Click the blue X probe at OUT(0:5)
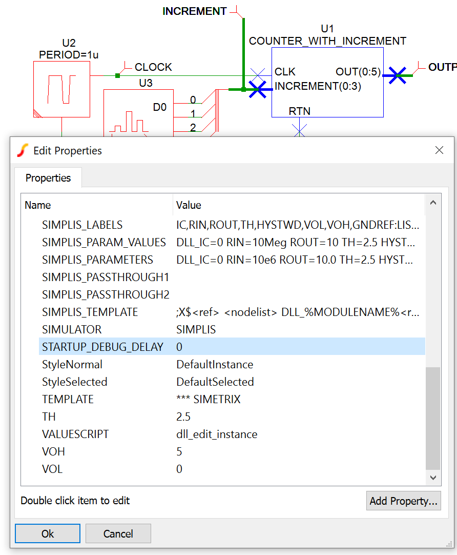This screenshot has height=555, width=457. (397, 75)
